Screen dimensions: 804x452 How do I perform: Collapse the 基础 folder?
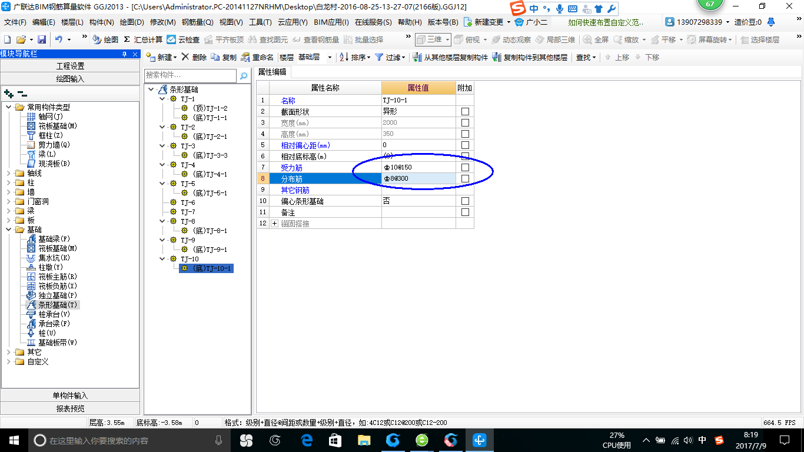8,230
